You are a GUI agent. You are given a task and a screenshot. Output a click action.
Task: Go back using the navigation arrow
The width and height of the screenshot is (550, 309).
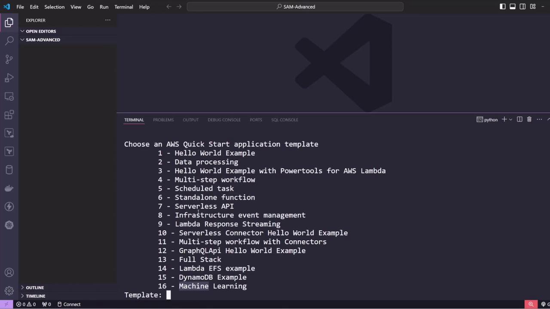point(169,7)
